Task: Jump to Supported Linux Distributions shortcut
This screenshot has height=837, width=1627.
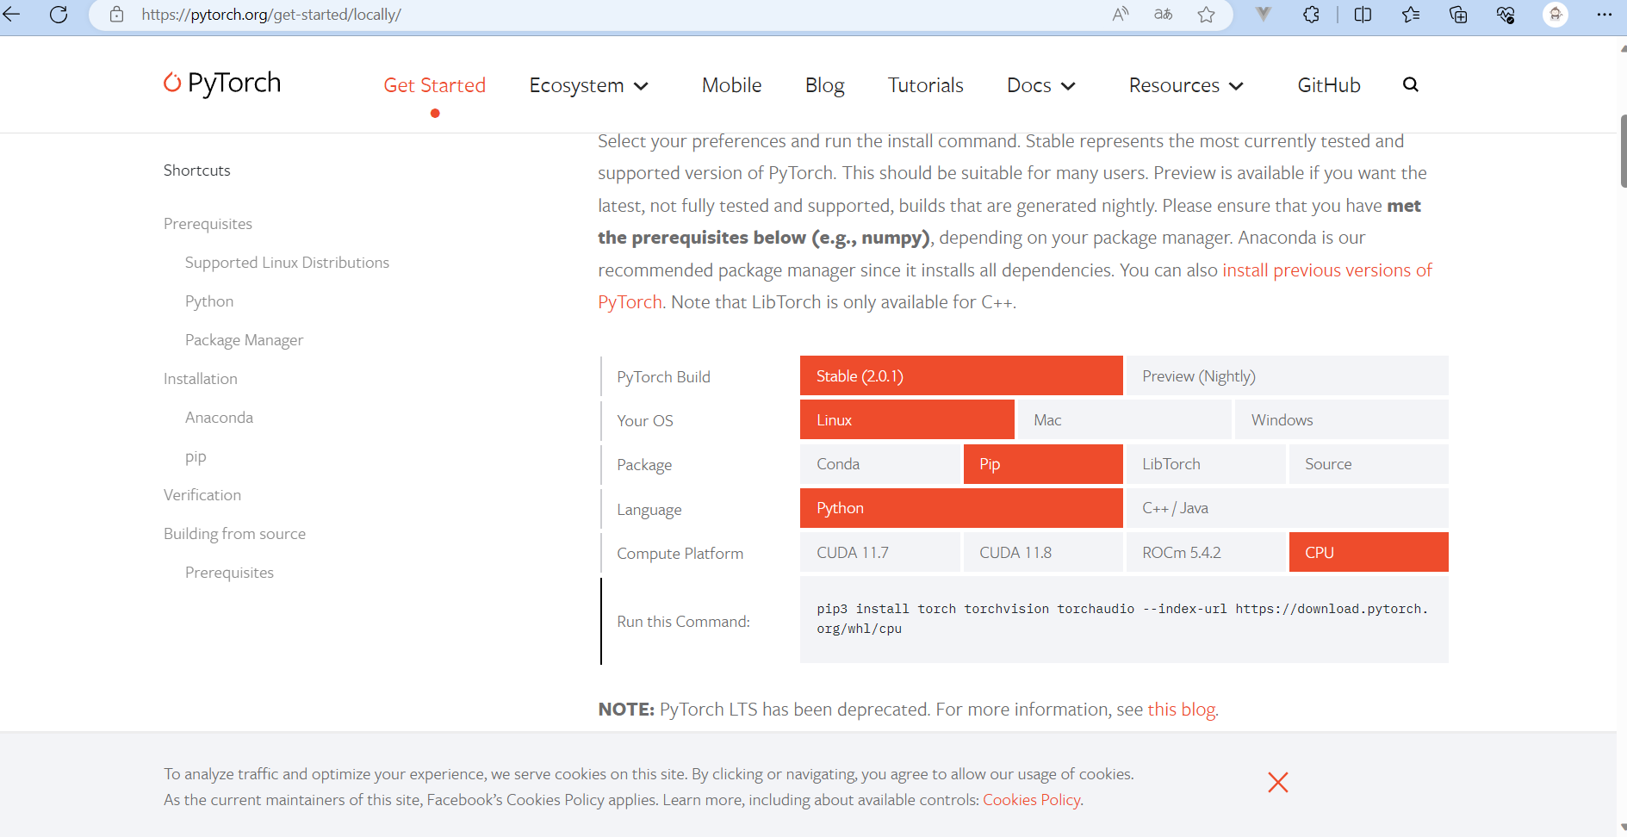Action: click(287, 263)
